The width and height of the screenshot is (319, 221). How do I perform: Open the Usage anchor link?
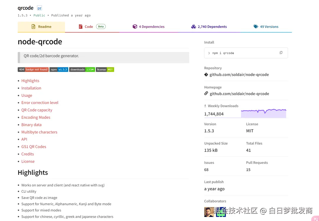pos(27,95)
